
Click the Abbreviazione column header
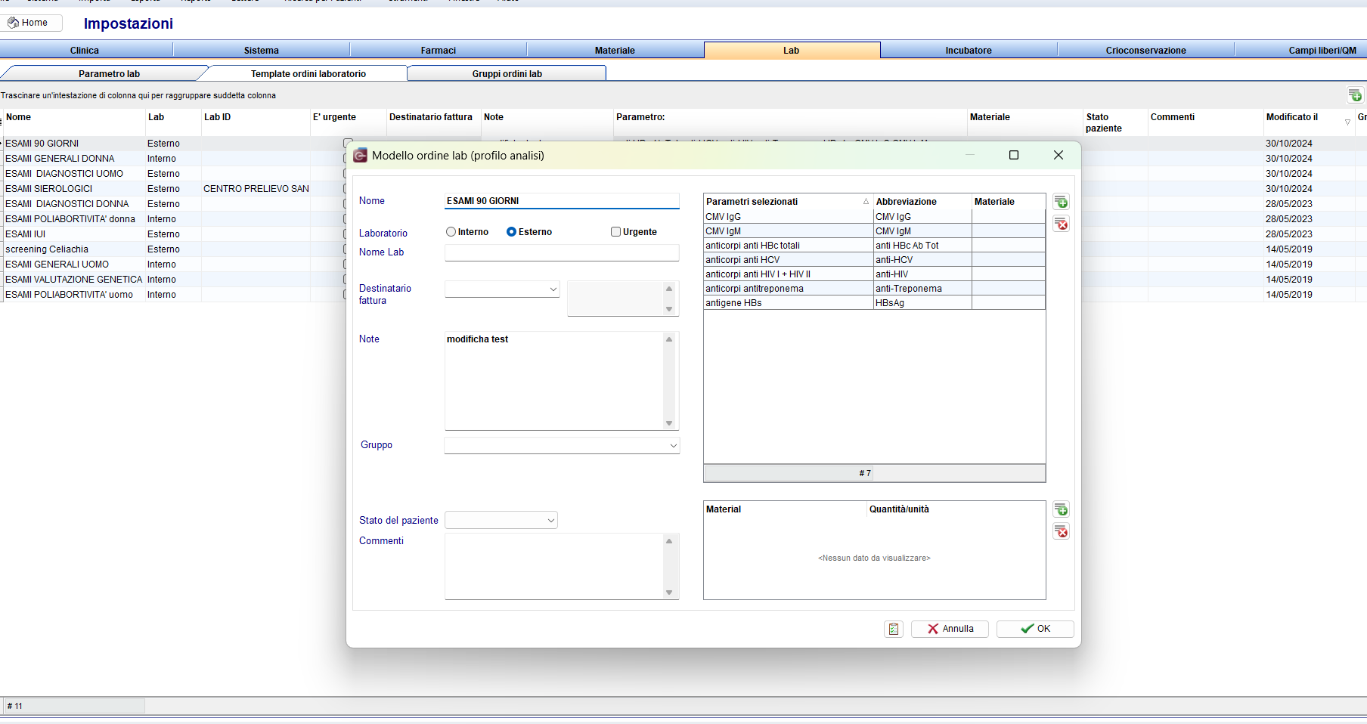click(922, 202)
